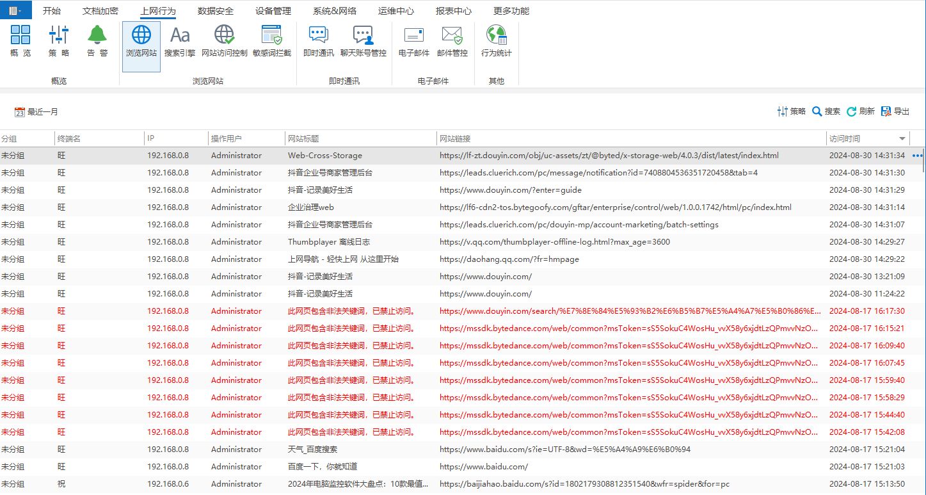Select the red douyin.com/search URL row
926x495 pixels.
pyautogui.click(x=630, y=311)
